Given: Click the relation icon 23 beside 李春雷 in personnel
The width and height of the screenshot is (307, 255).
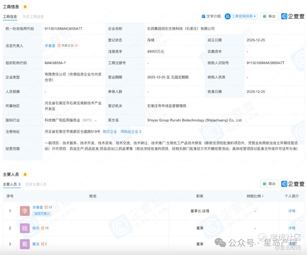Looking at the screenshot, I should tap(48, 207).
